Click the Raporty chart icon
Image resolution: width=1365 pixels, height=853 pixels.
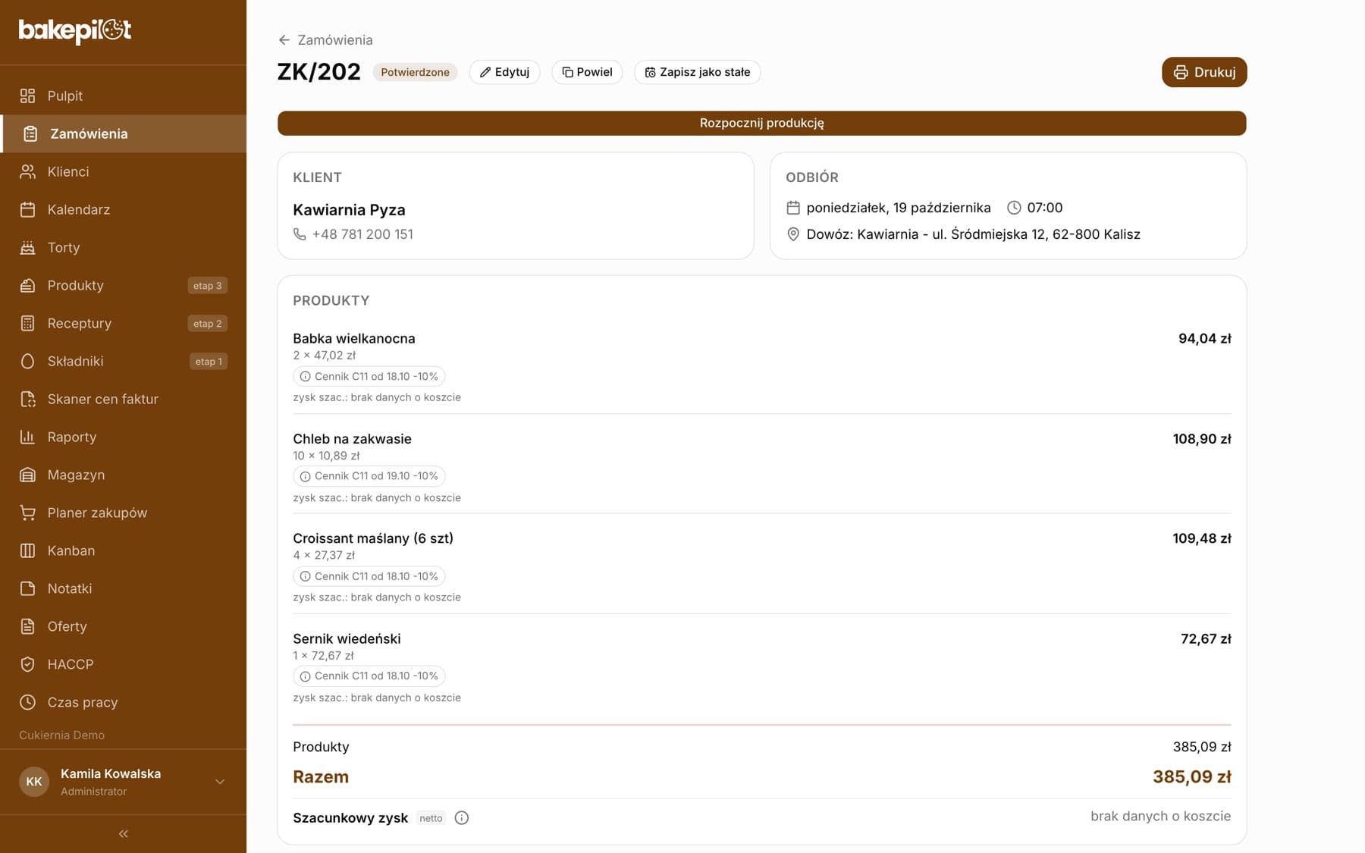coord(28,437)
